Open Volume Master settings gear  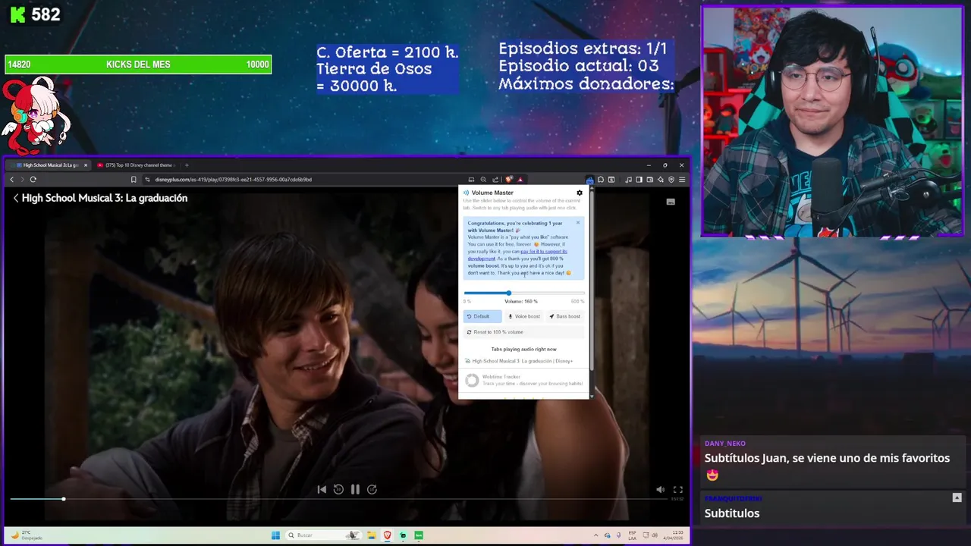point(580,193)
